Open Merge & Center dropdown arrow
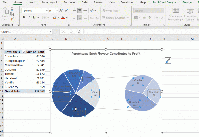 click(128, 18)
